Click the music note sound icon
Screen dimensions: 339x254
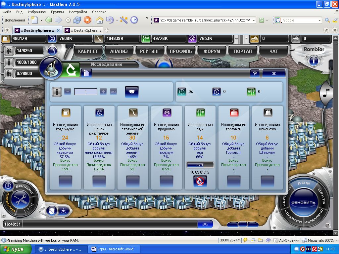coord(325,94)
